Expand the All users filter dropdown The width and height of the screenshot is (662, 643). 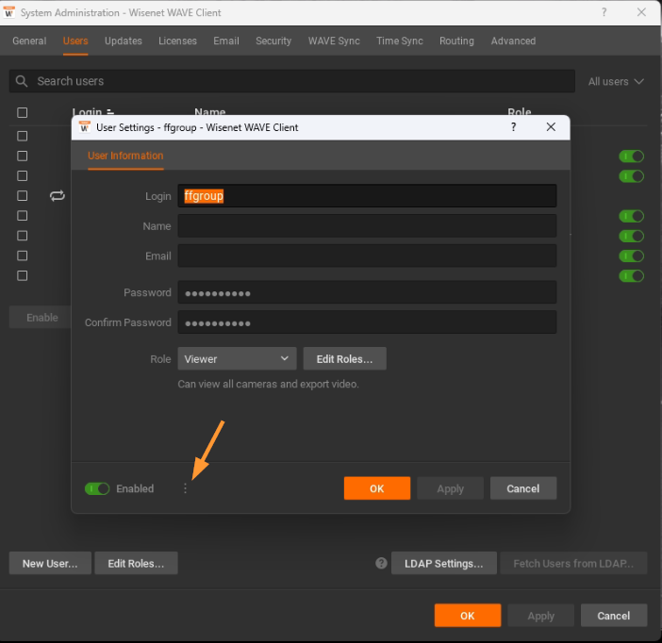(616, 81)
